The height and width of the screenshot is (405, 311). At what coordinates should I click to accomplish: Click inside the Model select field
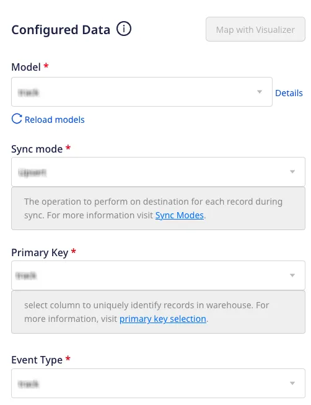tap(142, 92)
